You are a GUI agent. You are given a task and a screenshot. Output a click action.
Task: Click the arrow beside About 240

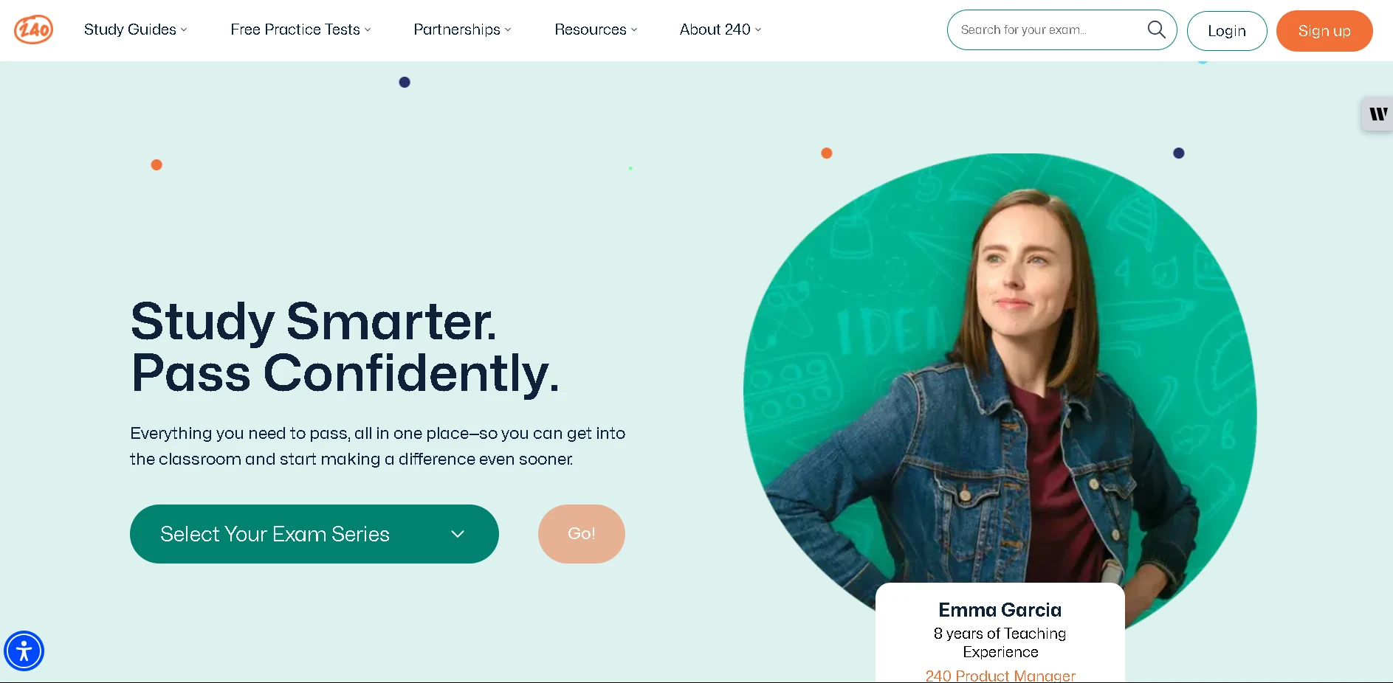[758, 30]
